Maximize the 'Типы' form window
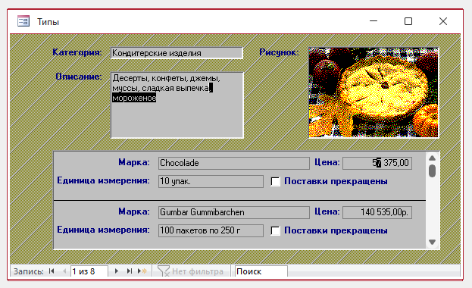472x288 pixels. click(408, 21)
